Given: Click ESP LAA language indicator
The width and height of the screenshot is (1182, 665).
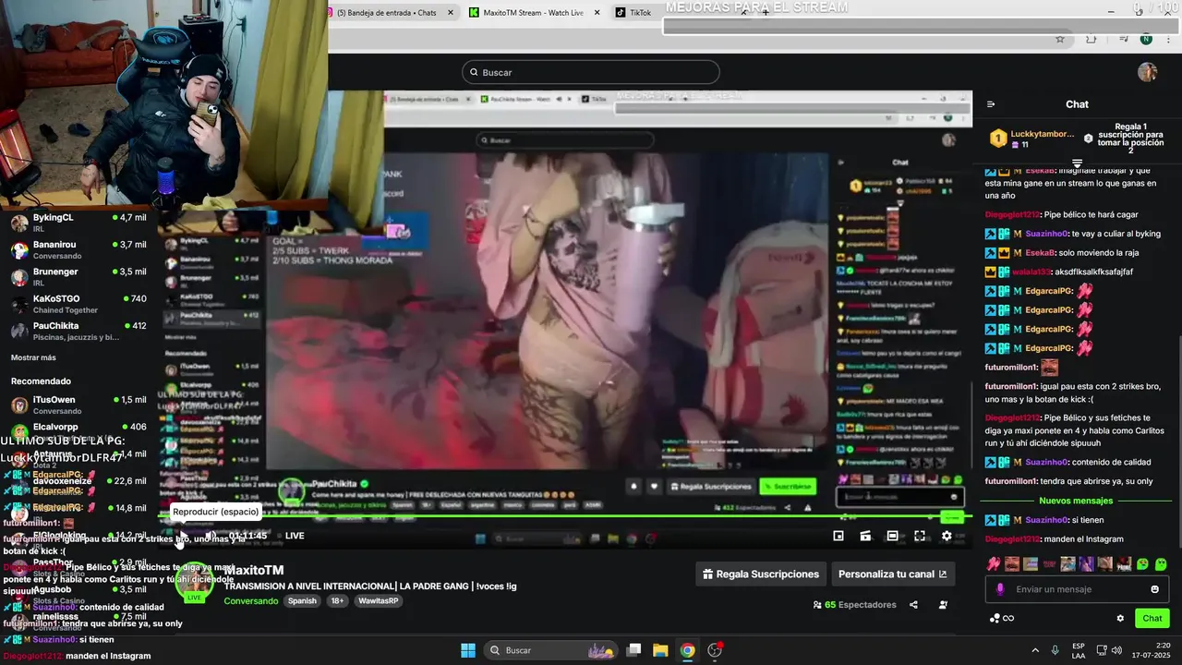Looking at the screenshot, I should click(x=1079, y=650).
